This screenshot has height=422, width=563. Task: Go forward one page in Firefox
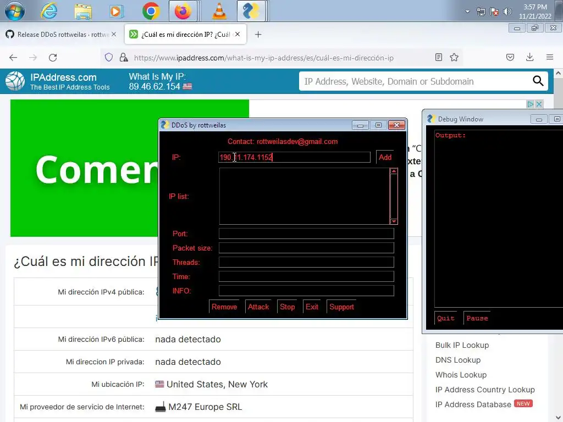click(x=33, y=57)
